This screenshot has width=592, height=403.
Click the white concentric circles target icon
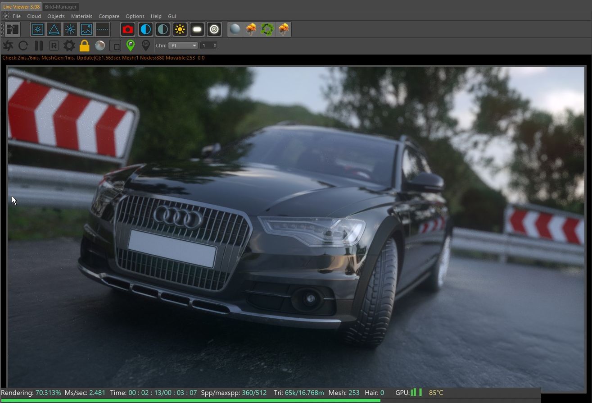[x=214, y=30]
